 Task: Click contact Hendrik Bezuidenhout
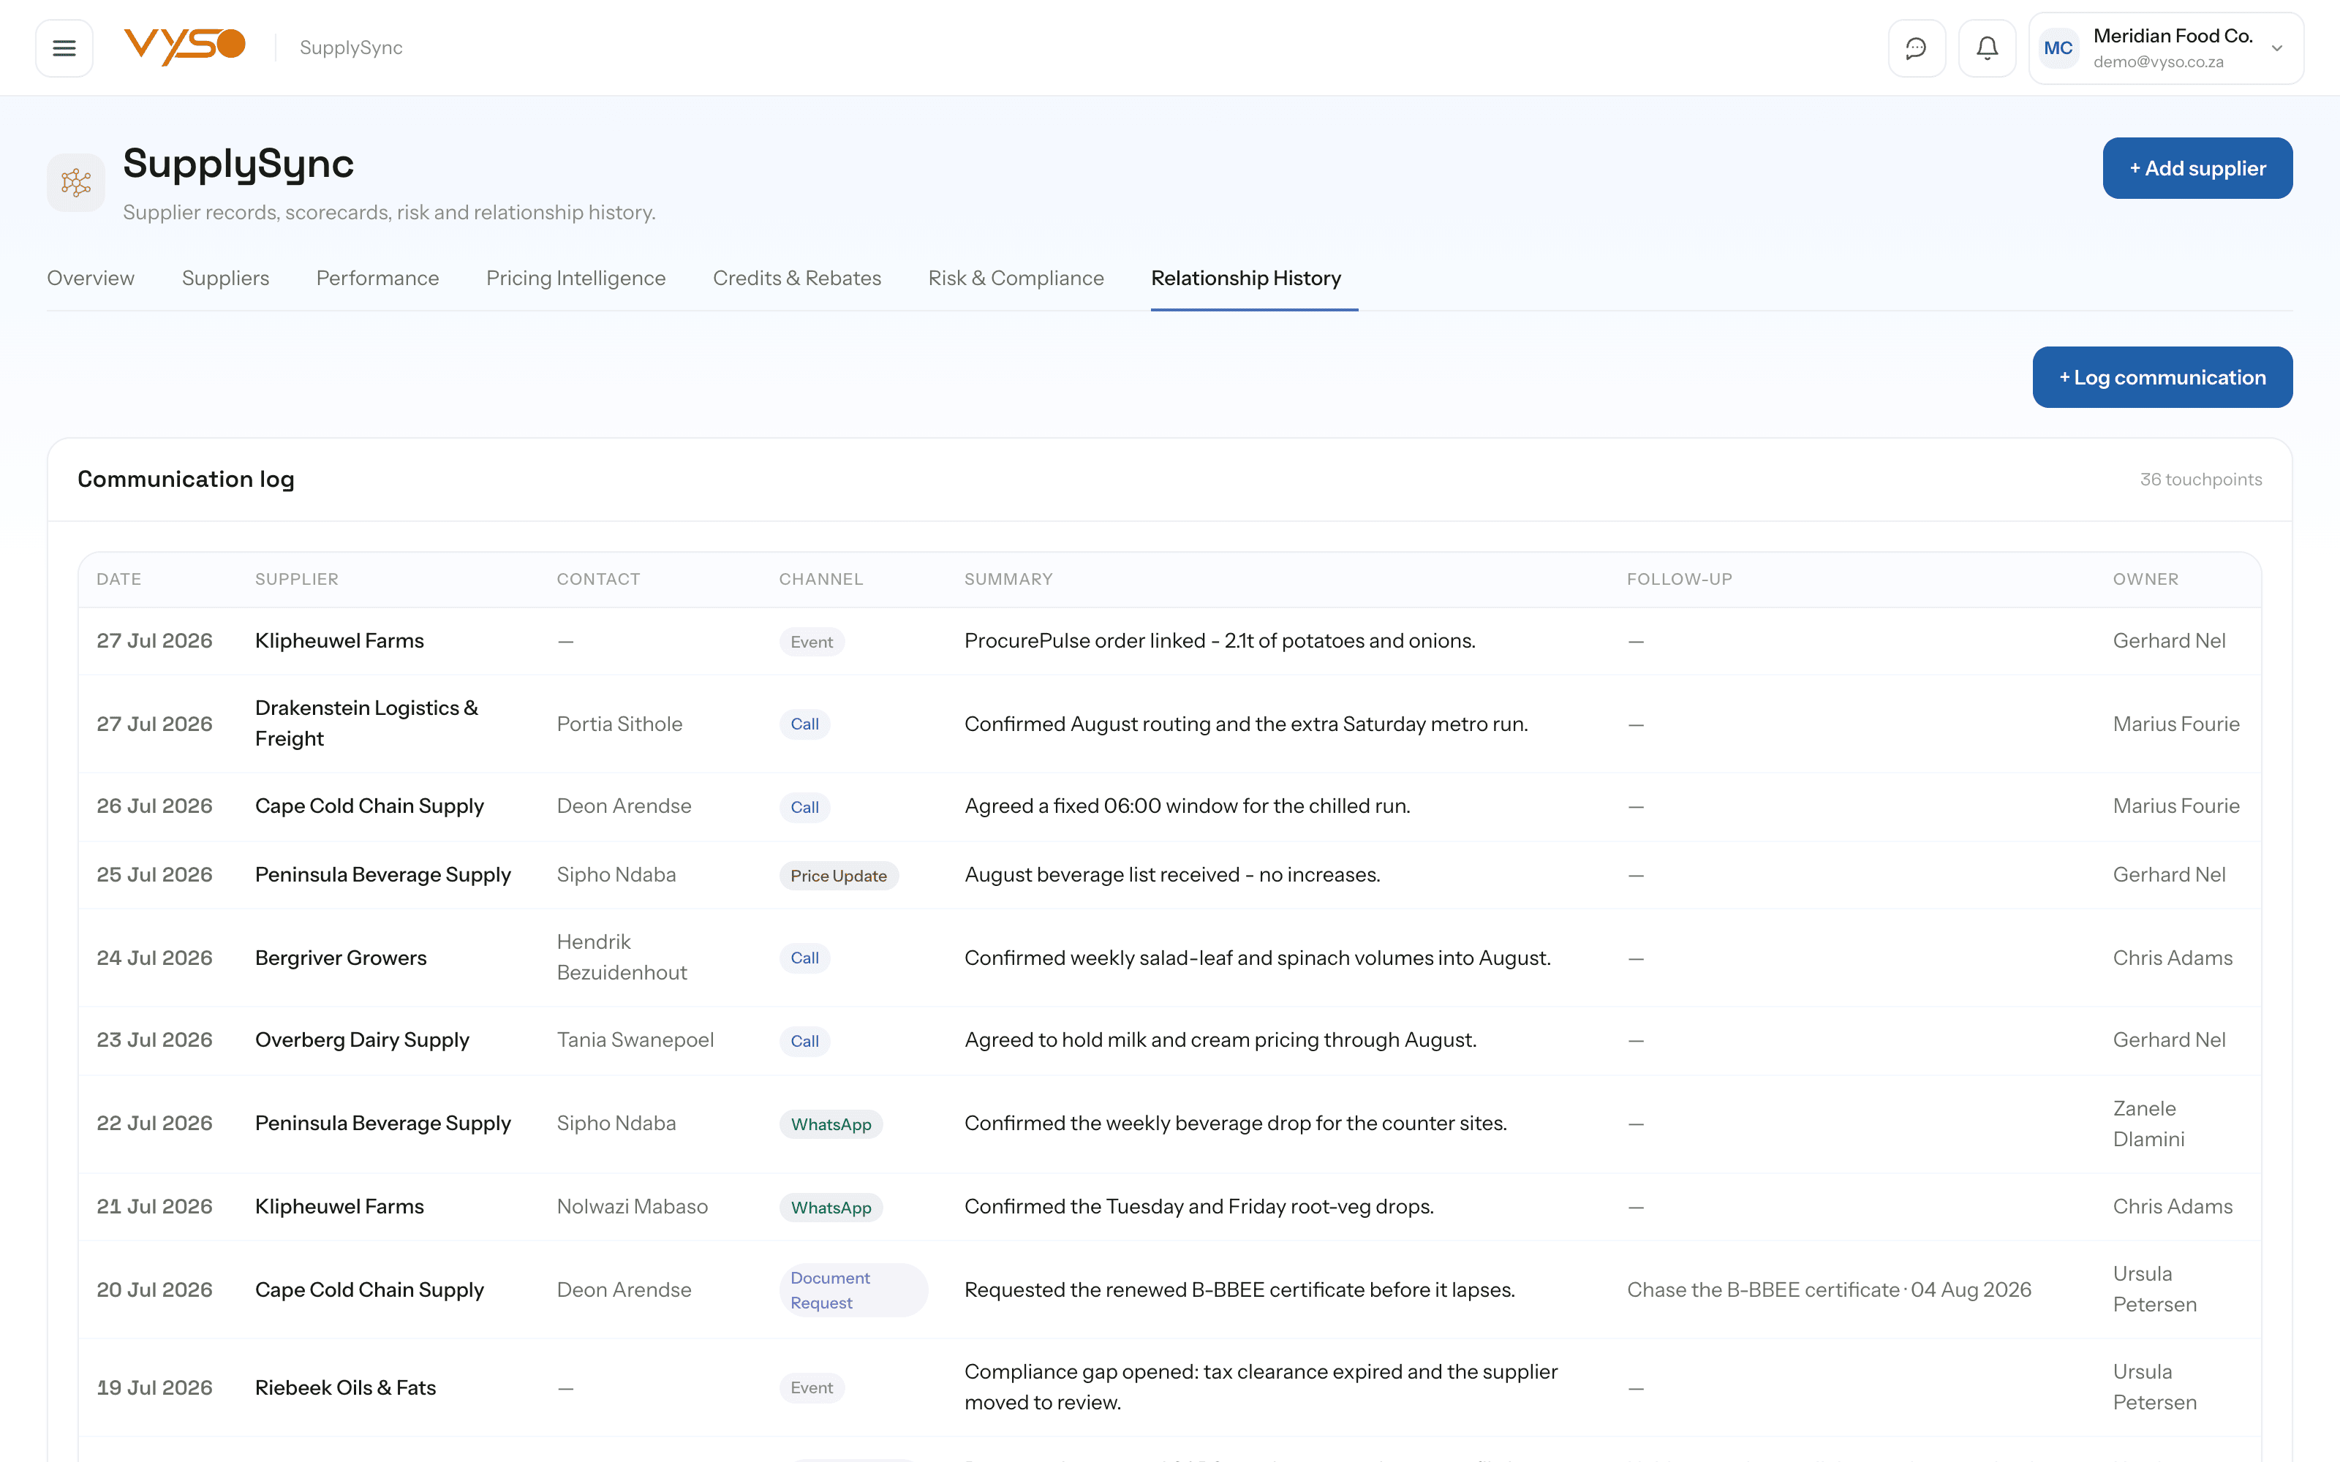pos(622,958)
